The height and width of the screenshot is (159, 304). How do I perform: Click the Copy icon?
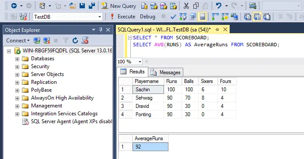(196, 6)
